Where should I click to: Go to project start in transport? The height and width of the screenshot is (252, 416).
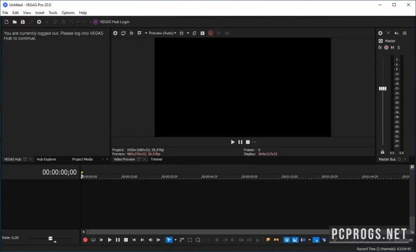pyautogui.click(x=134, y=240)
